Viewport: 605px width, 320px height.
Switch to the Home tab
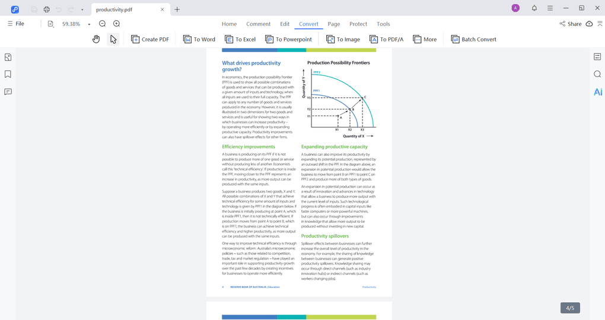click(x=229, y=24)
